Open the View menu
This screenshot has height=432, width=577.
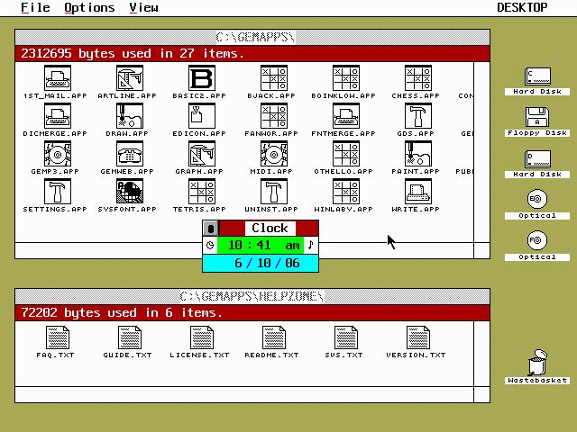tap(143, 7)
